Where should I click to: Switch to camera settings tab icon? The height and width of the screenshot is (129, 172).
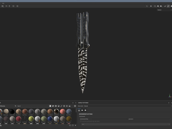point(82,110)
